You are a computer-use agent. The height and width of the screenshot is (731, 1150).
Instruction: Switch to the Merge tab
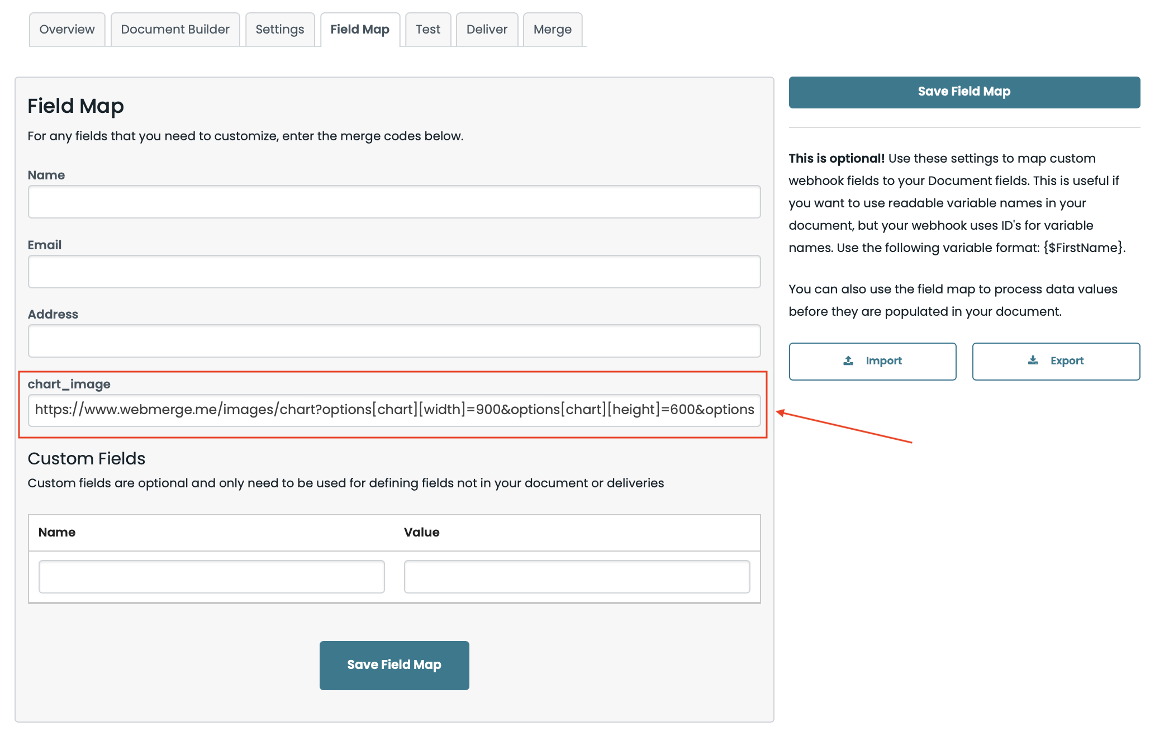click(x=552, y=30)
